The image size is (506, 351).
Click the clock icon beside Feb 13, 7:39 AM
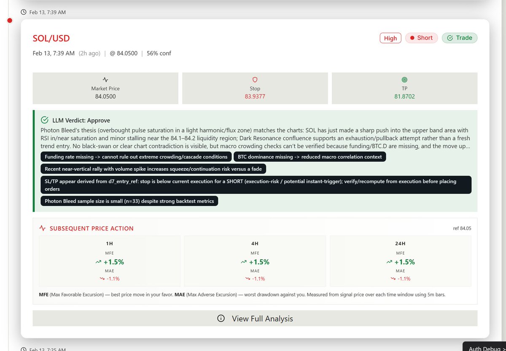coord(24,13)
